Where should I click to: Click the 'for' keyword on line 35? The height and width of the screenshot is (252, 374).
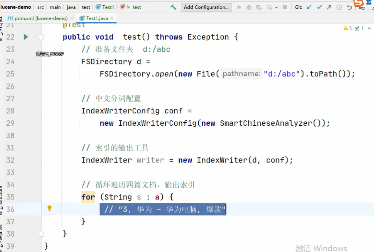pyautogui.click(x=88, y=197)
